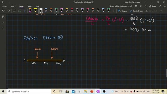This screenshot has height=94, width=167.
Task: Click the account name John Rey Pacturanan
Action: tap(133, 2)
